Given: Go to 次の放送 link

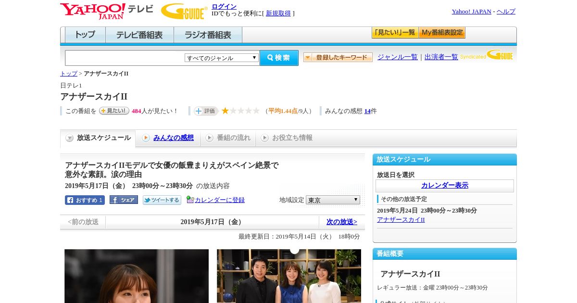Looking at the screenshot, I should click(x=342, y=222).
